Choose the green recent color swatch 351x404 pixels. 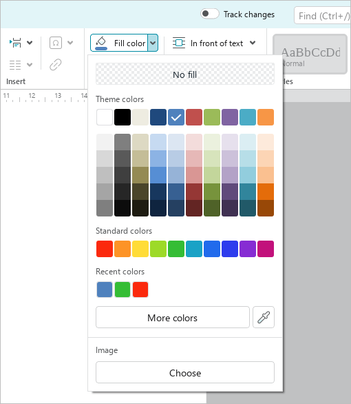click(x=123, y=290)
